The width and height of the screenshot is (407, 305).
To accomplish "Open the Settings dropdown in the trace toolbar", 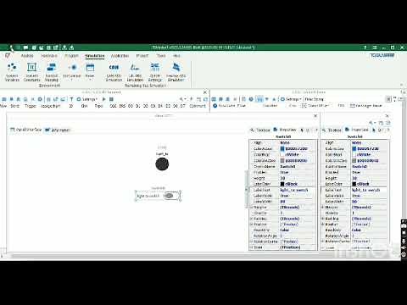I will pos(291,99).
